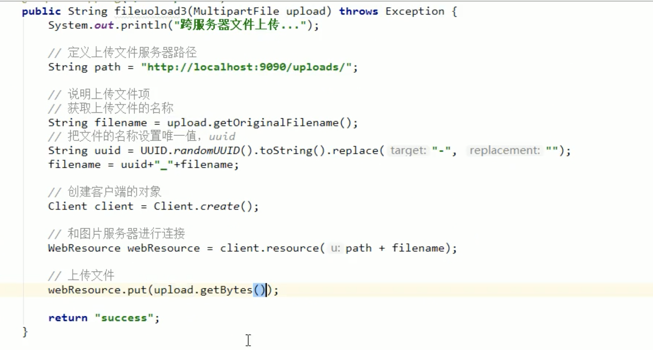Click the comment 创建客户端的对象
Viewport: 653px width, 350px height.
pos(105,192)
